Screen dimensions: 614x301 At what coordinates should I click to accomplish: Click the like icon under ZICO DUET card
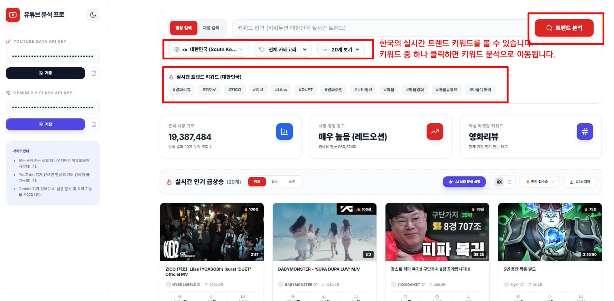click(212, 297)
